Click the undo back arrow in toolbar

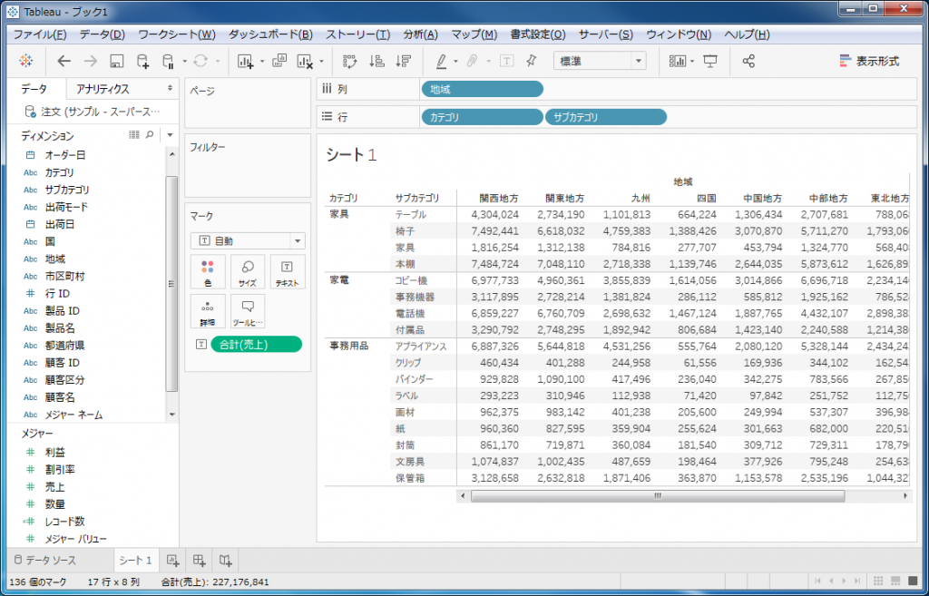pos(64,61)
